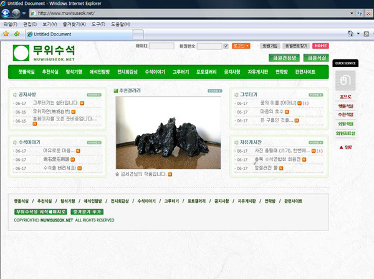Open 관련사이트 in the green navigation bar
The image size is (374, 279).
point(305,72)
